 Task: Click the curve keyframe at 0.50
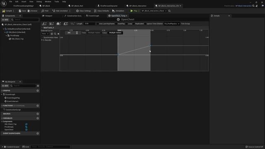[150, 46]
